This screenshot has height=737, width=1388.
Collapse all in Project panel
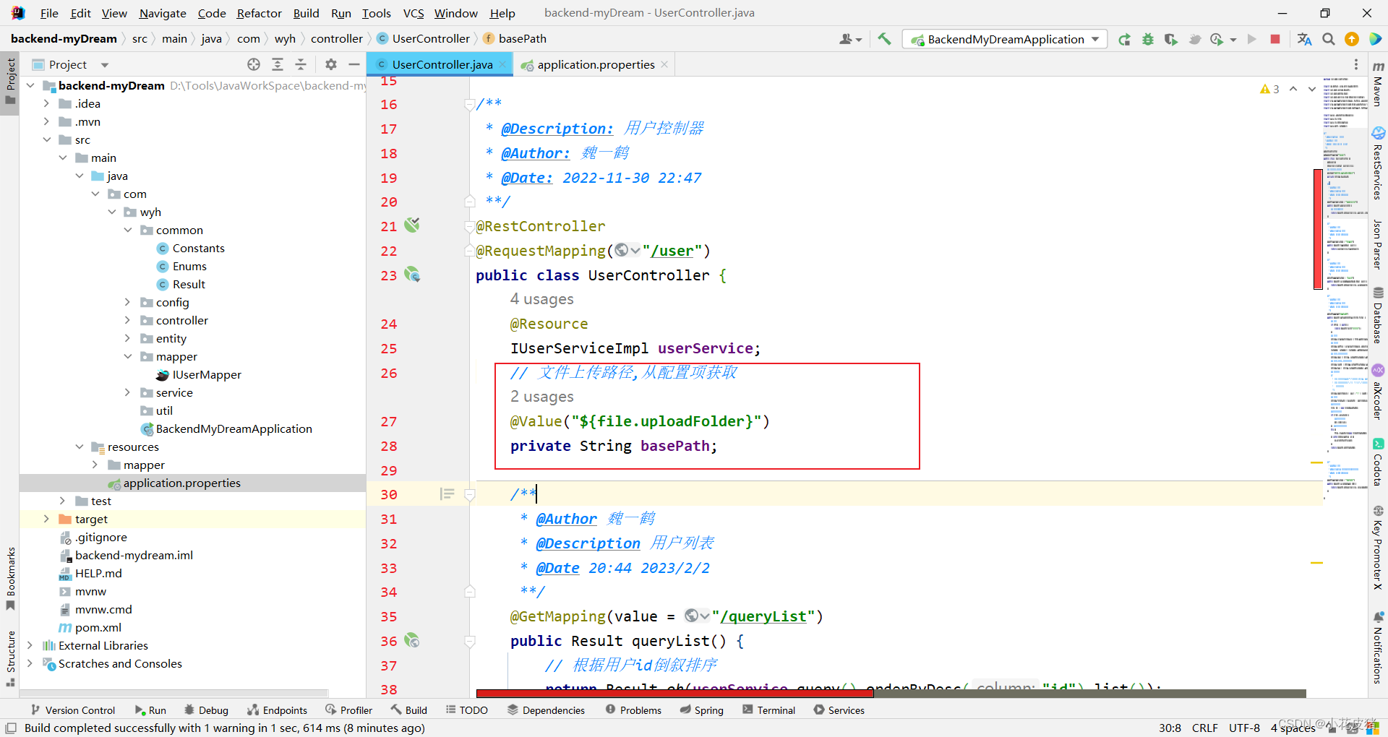click(x=301, y=64)
